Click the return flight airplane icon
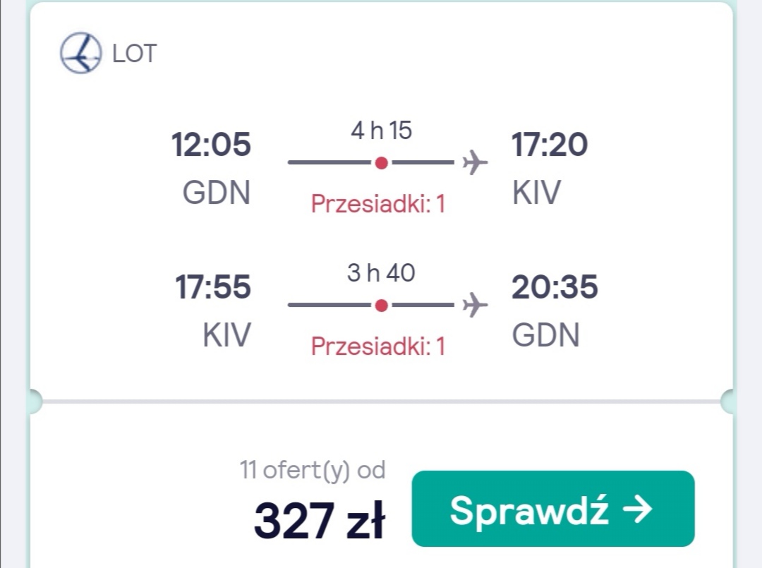The height and width of the screenshot is (568, 762). pyautogui.click(x=474, y=305)
